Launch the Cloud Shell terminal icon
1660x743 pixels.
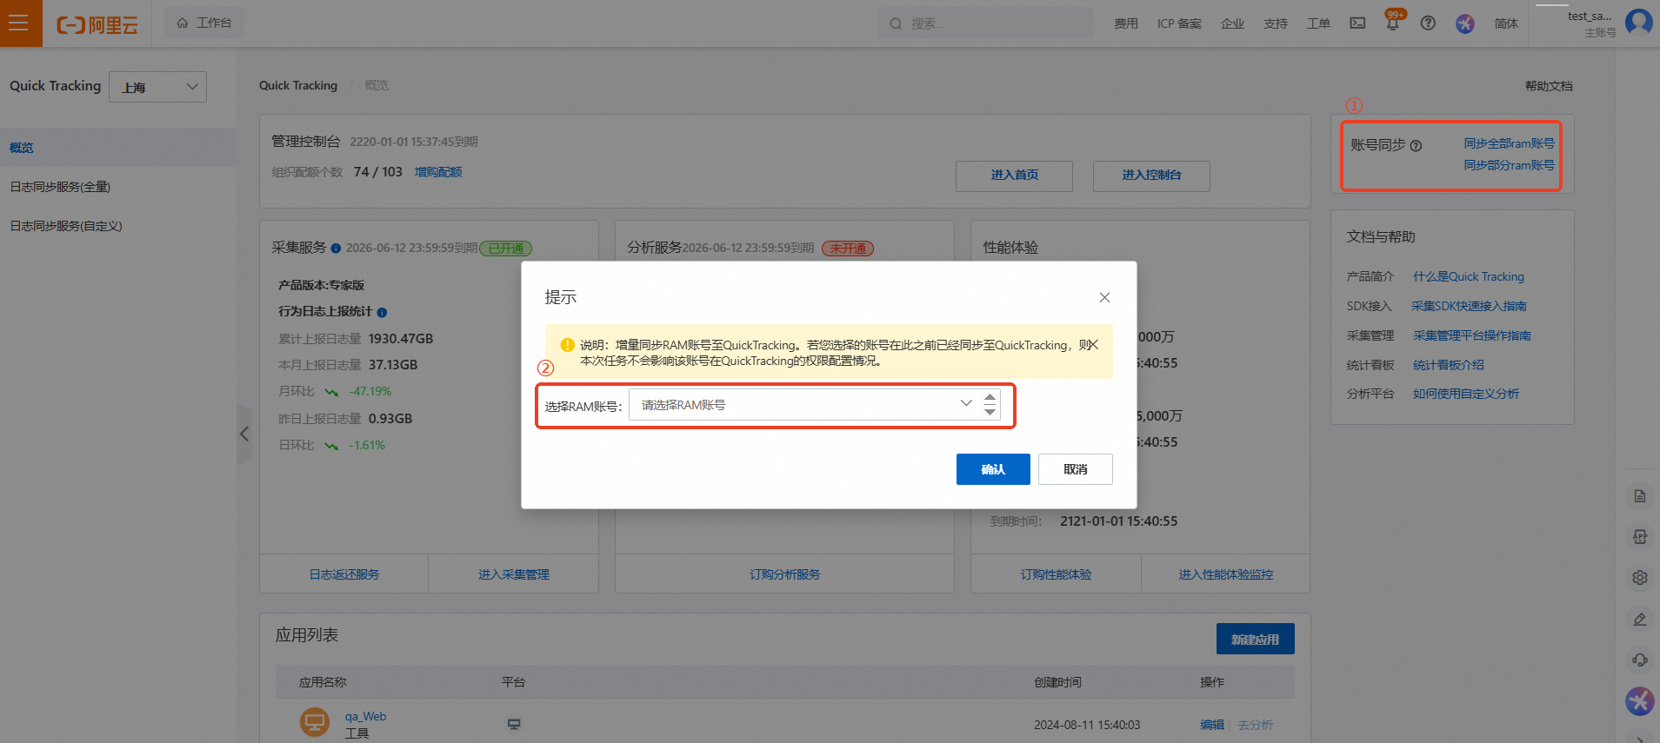pyautogui.click(x=1357, y=23)
